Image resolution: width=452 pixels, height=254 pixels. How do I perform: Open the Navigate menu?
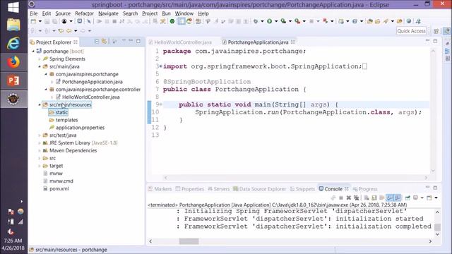[x=108, y=13]
